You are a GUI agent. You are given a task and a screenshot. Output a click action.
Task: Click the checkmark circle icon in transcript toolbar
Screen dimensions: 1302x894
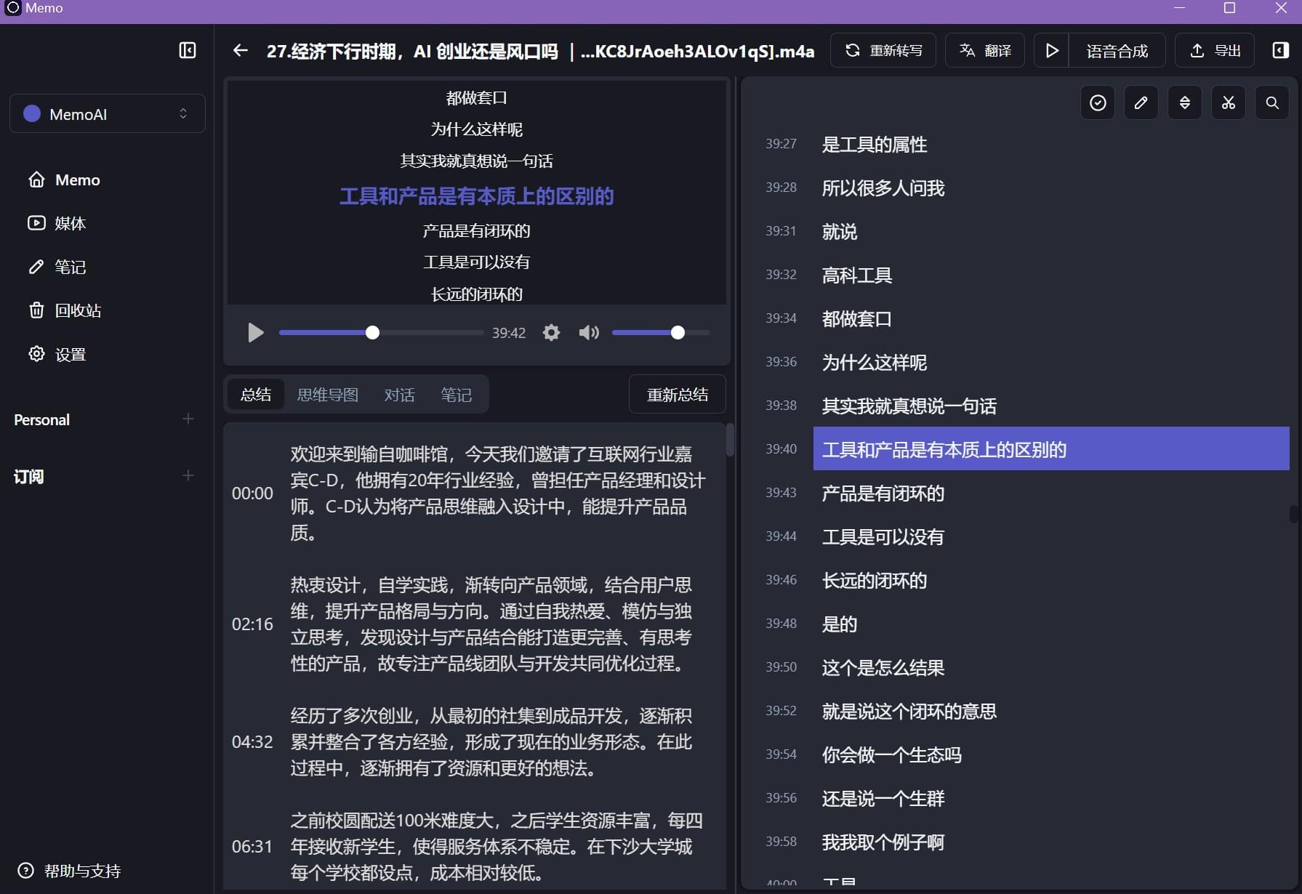tap(1098, 102)
